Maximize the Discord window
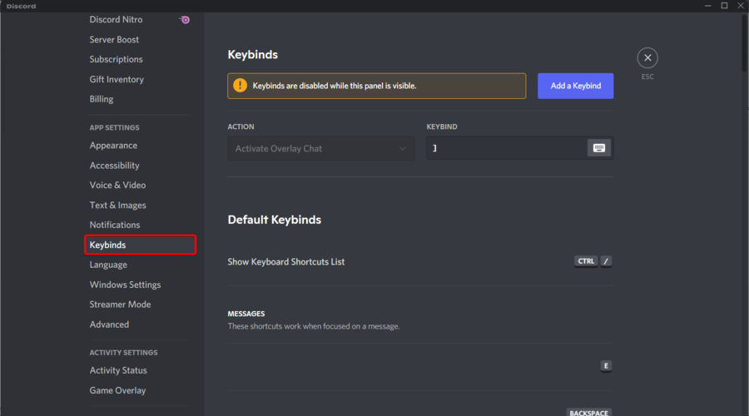The height and width of the screenshot is (416, 749). 724,6
